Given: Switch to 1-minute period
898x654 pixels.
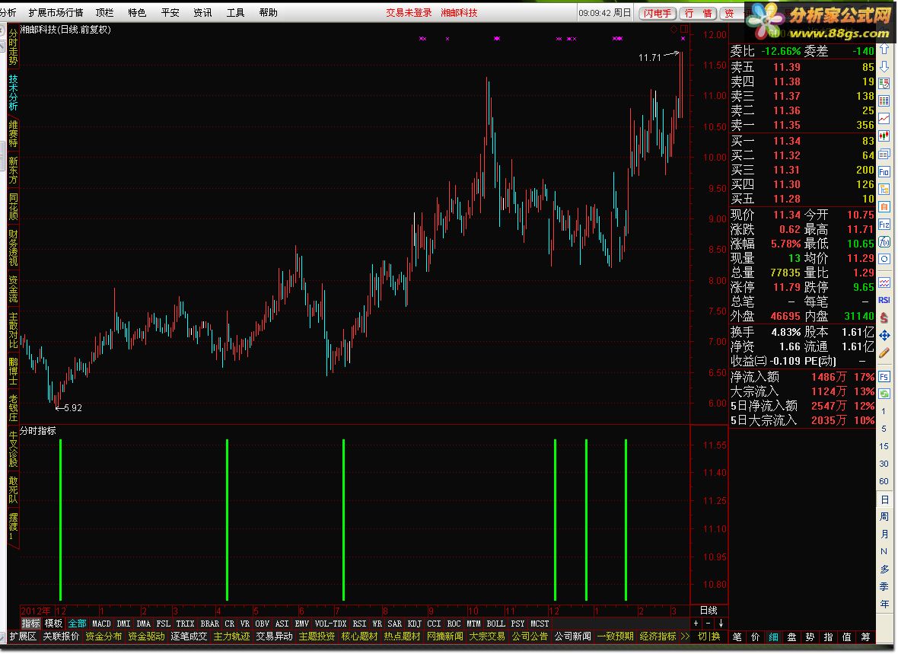Looking at the screenshot, I should point(884,411).
